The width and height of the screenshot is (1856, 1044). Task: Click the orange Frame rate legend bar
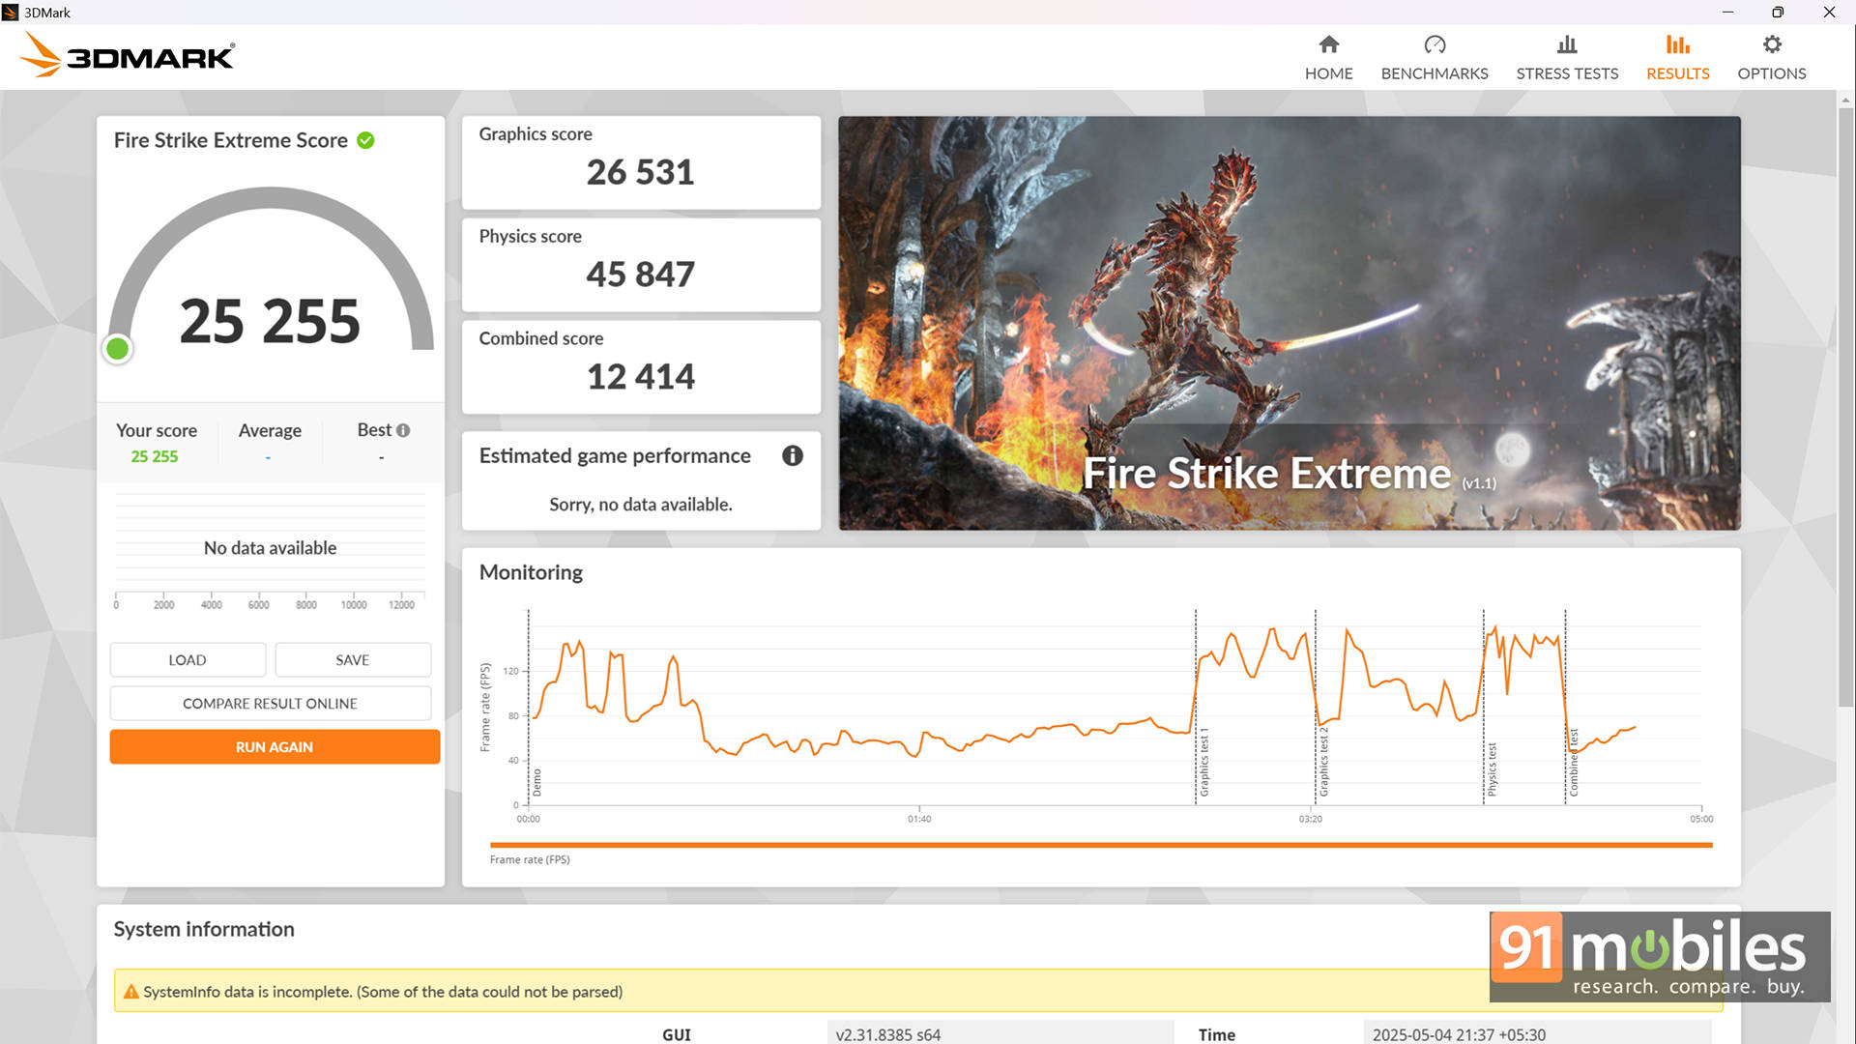coord(1101,845)
